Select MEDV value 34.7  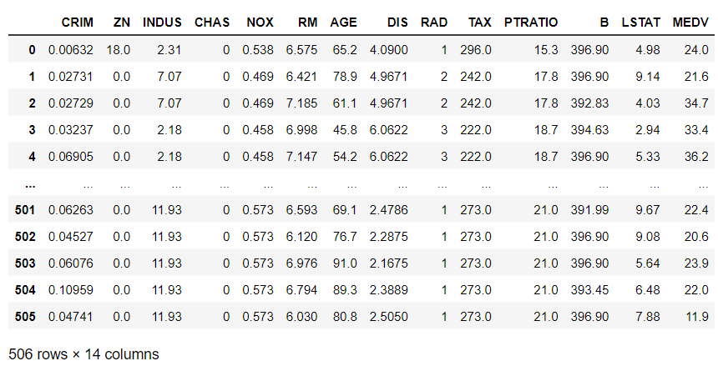[696, 103]
